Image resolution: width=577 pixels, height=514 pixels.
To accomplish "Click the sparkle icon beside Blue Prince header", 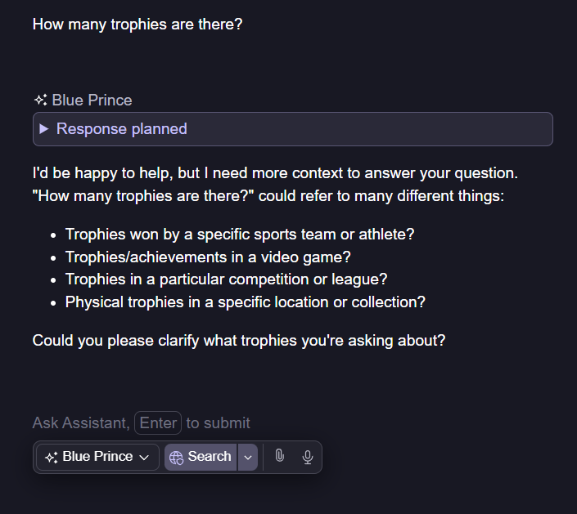I will 40,101.
